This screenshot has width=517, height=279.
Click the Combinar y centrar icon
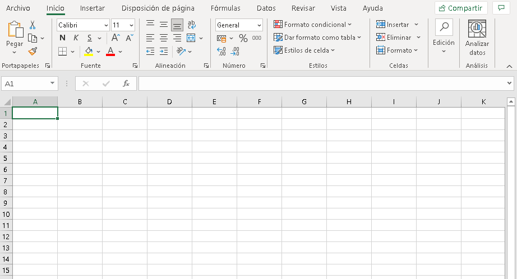point(191,38)
